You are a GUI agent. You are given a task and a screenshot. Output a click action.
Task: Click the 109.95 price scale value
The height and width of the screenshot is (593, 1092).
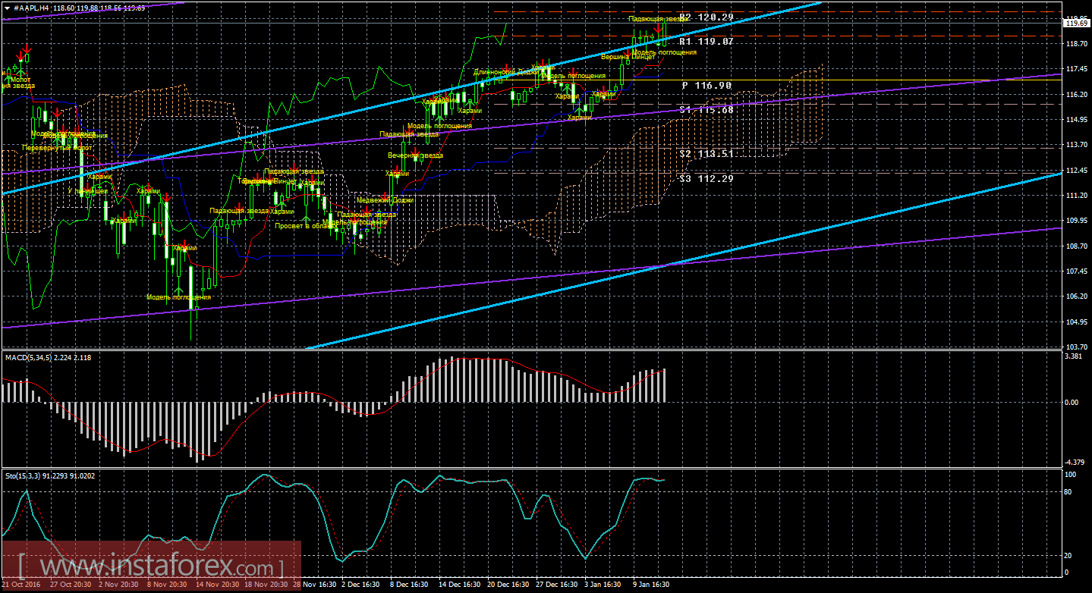1075,221
